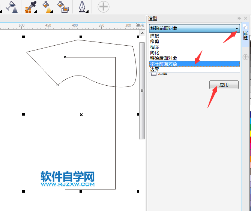Click the 400 mark on horizontal ruler
This screenshot has width=251, height=211.
point(75,25)
